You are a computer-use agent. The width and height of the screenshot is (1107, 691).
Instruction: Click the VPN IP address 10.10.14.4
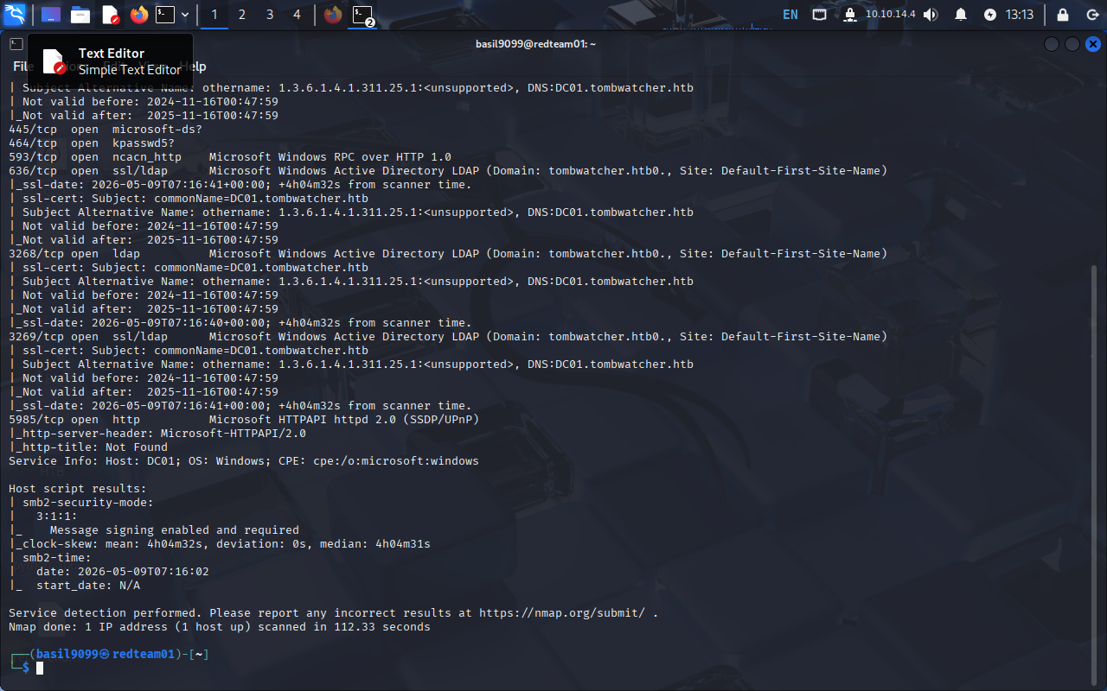click(x=890, y=15)
